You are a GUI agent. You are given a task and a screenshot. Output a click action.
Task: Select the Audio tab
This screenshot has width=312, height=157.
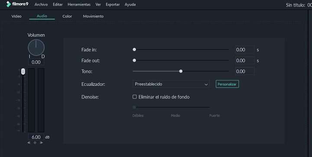click(42, 16)
